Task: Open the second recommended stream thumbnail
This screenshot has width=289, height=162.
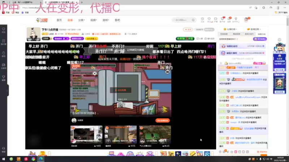Action: click(121, 135)
